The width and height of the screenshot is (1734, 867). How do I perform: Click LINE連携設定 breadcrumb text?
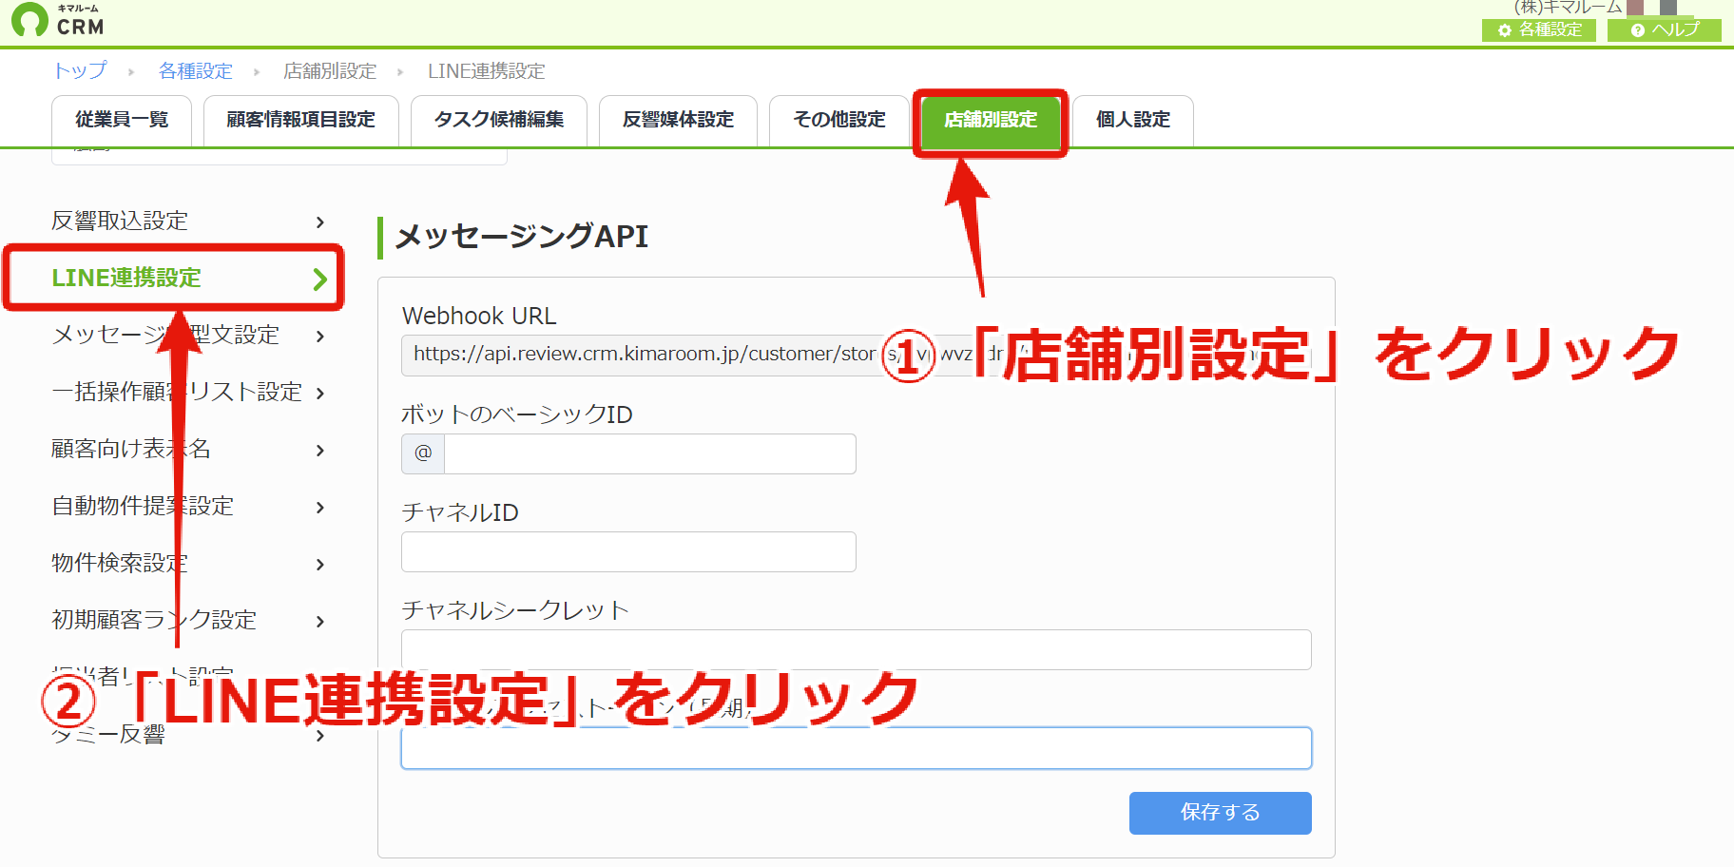click(x=486, y=71)
